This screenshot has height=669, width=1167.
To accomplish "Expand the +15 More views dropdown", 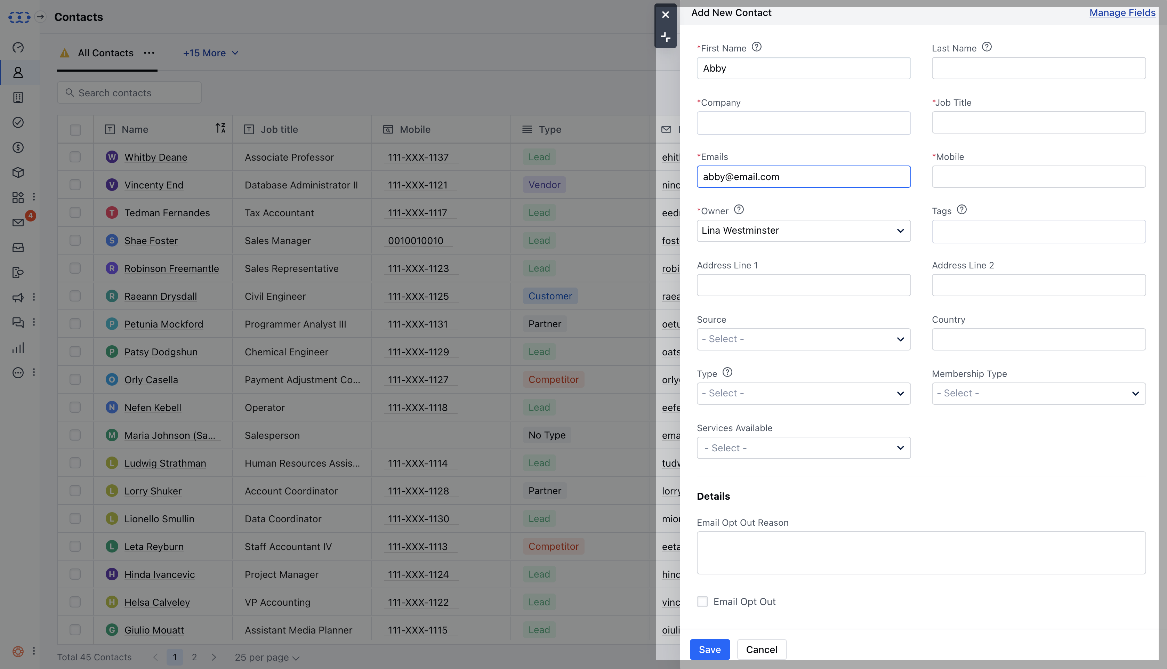I will [x=210, y=53].
